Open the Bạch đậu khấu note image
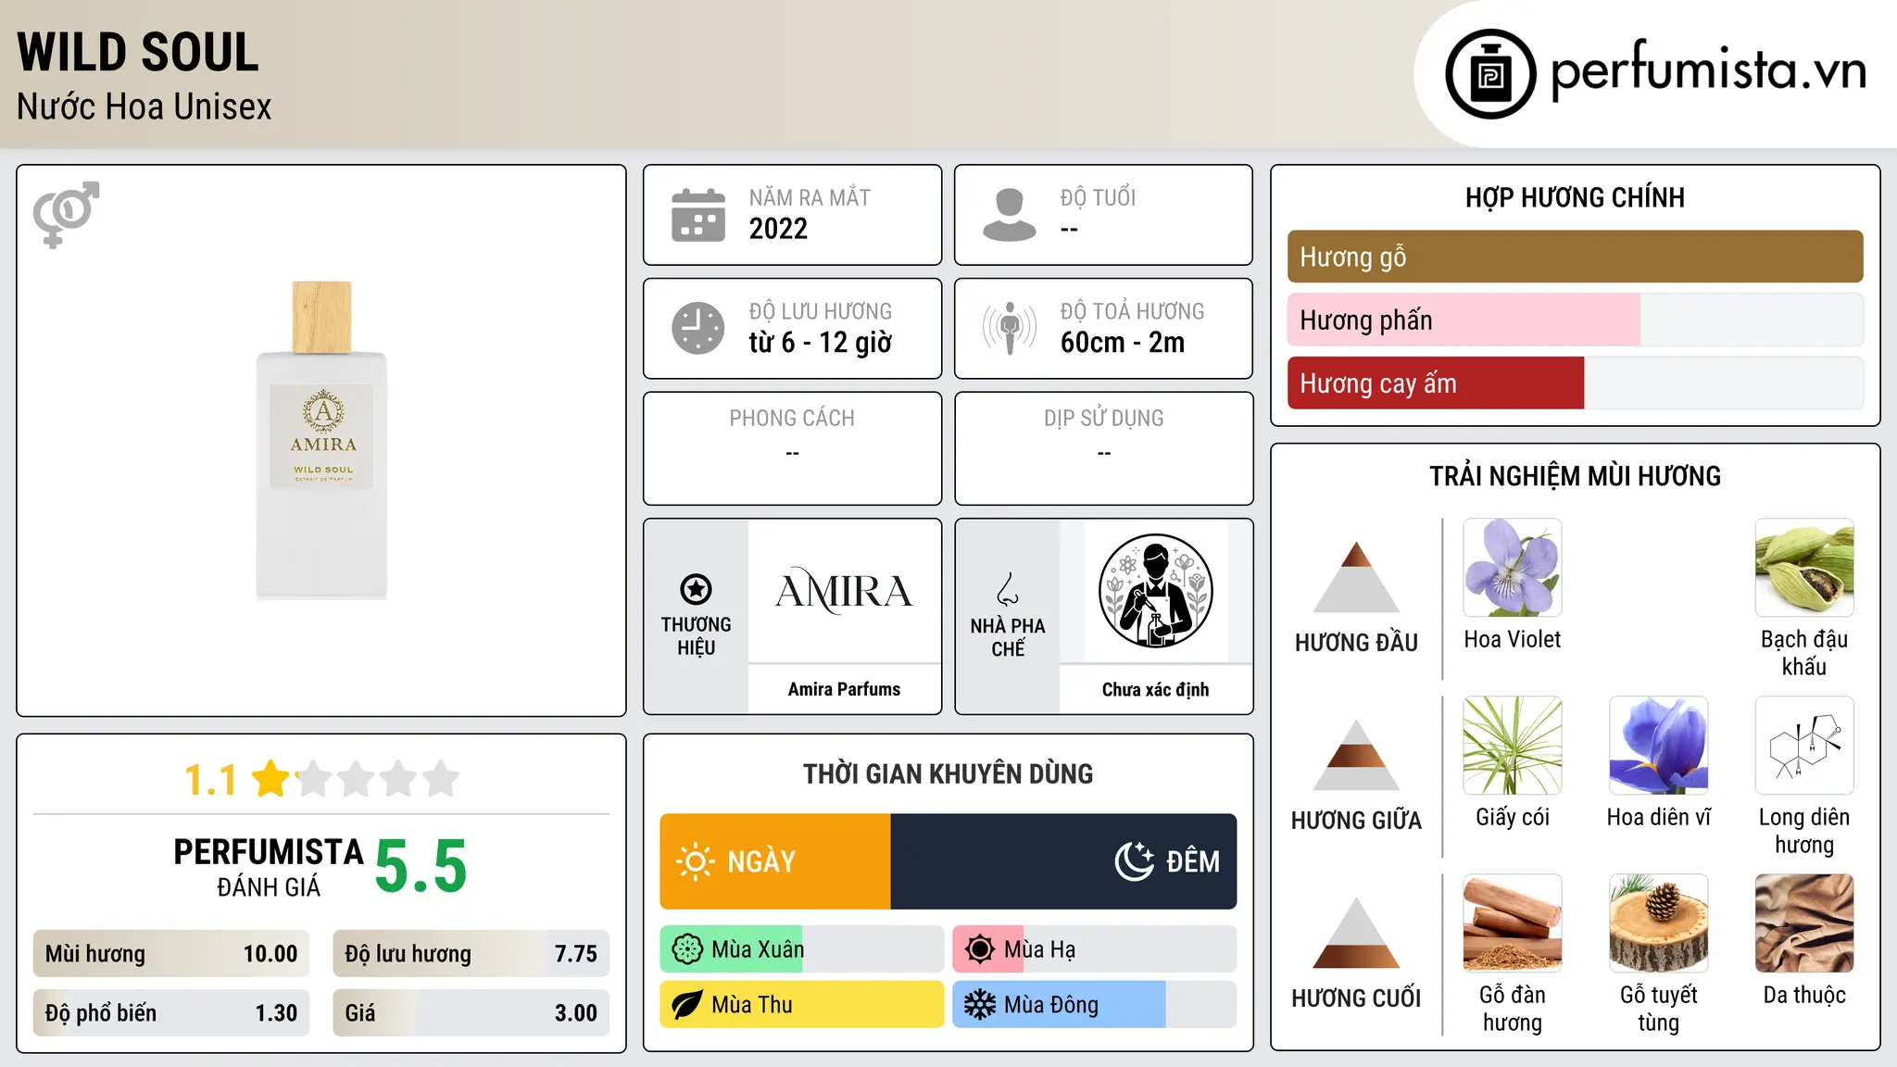The height and width of the screenshot is (1067, 1897). coord(1804,568)
